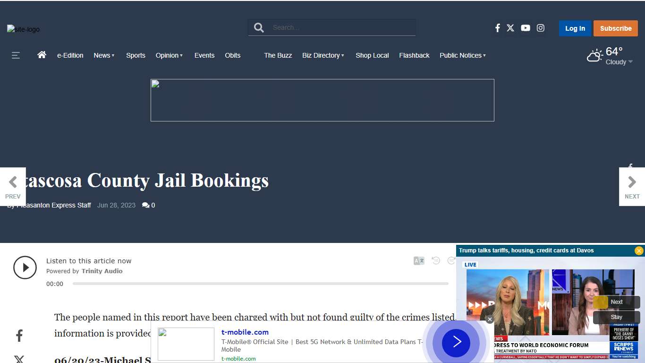Expand the News dropdown menu
Viewport: 645px width, 363px height.
104,55
